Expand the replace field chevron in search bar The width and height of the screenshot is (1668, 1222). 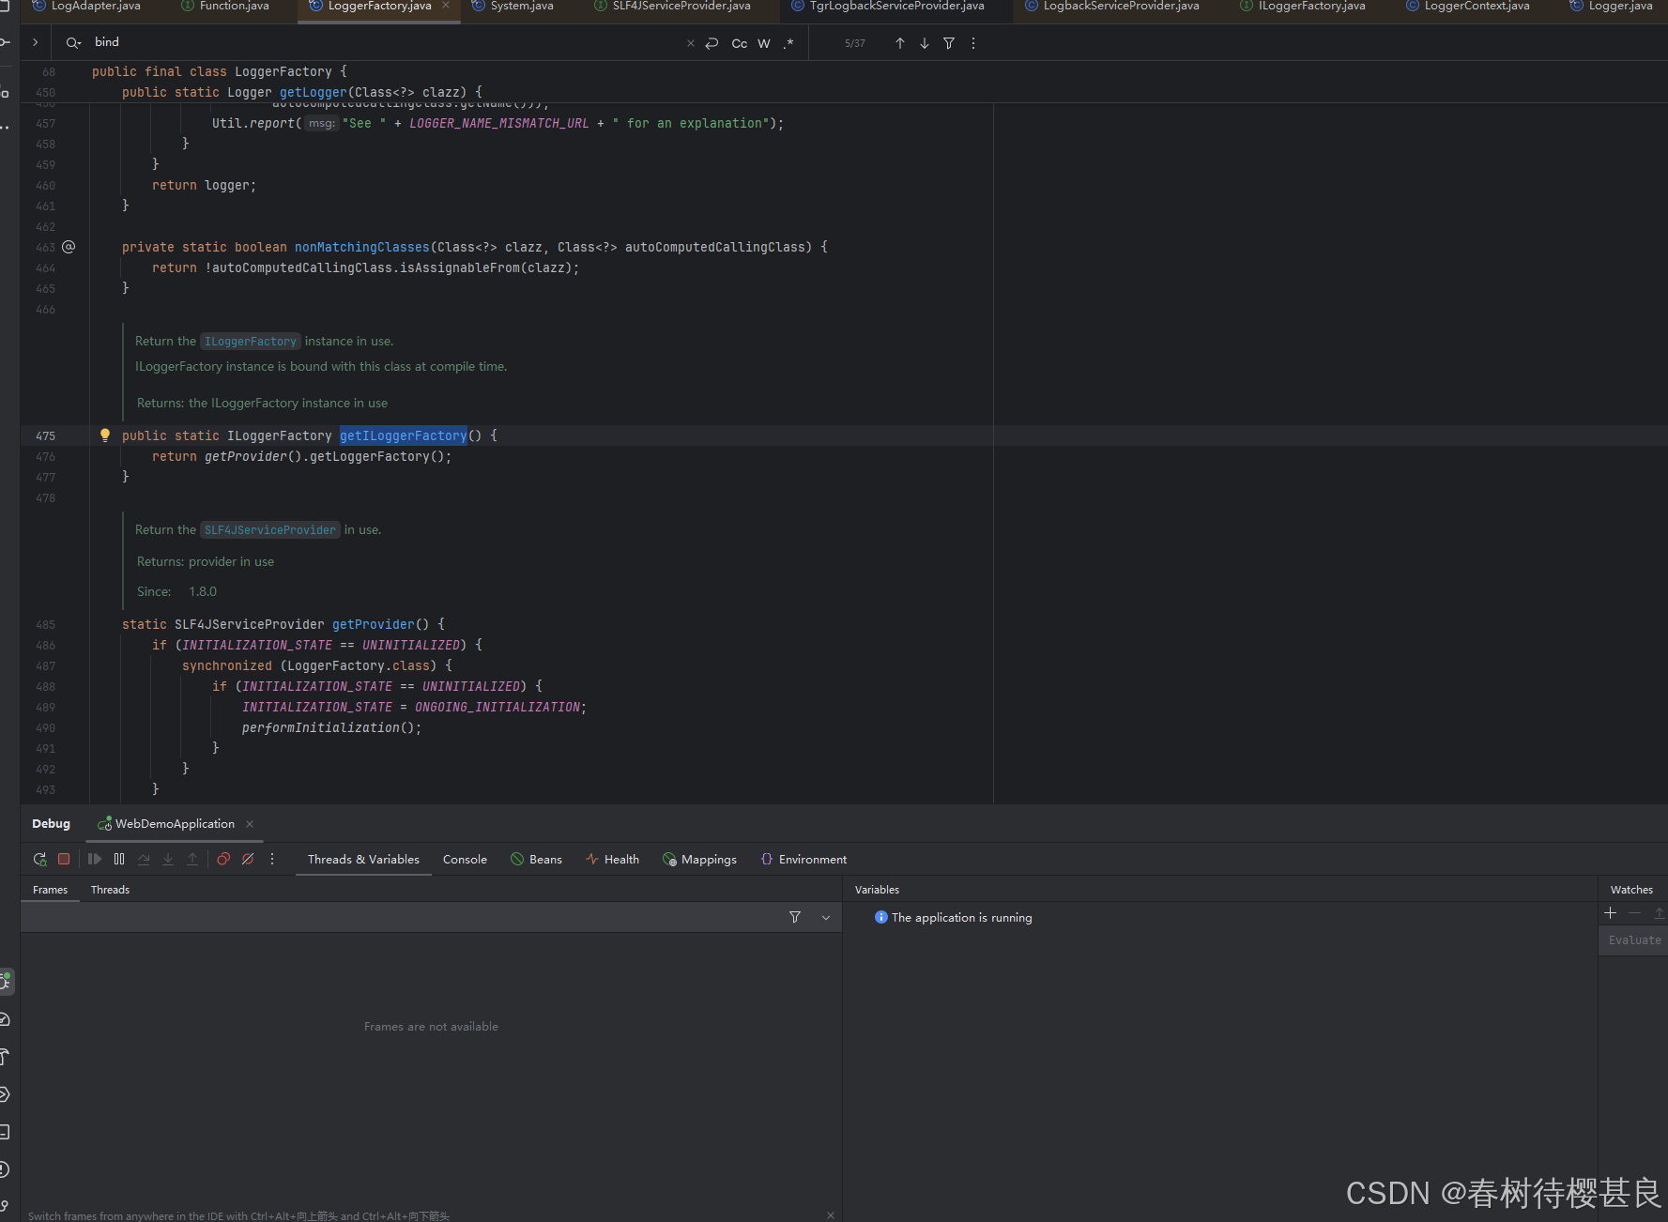[x=35, y=42]
